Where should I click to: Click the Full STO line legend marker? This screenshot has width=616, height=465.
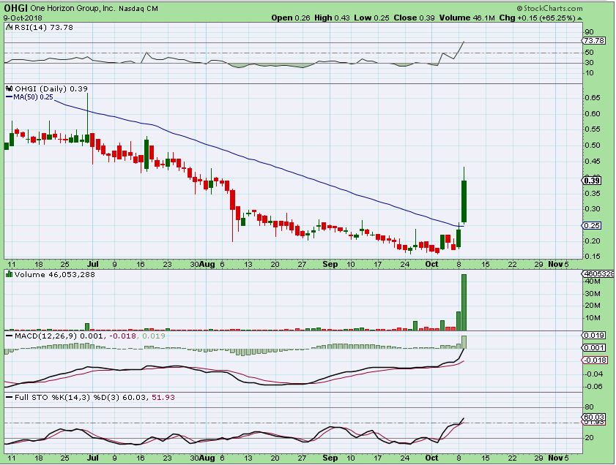click(9, 397)
